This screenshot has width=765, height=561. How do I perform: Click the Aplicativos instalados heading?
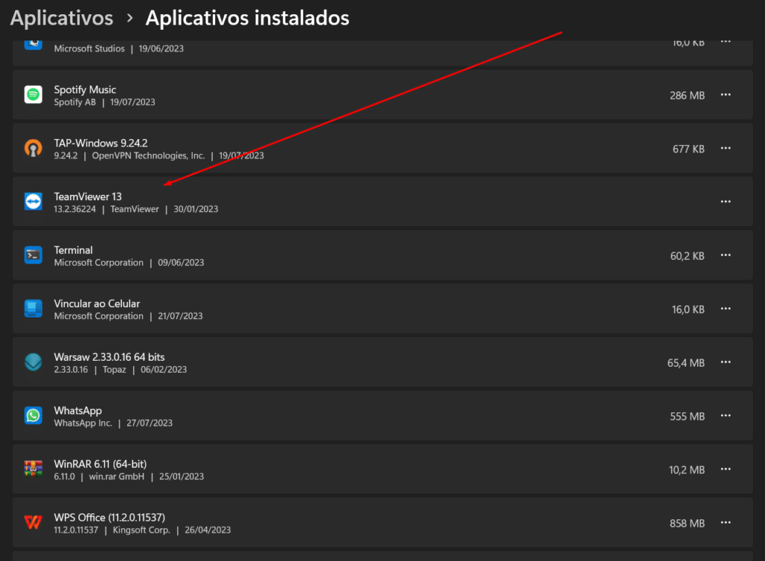pyautogui.click(x=247, y=18)
